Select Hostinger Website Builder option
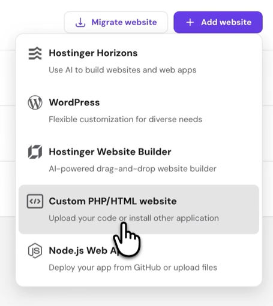Screen dimensions: 273x306 pos(139,160)
